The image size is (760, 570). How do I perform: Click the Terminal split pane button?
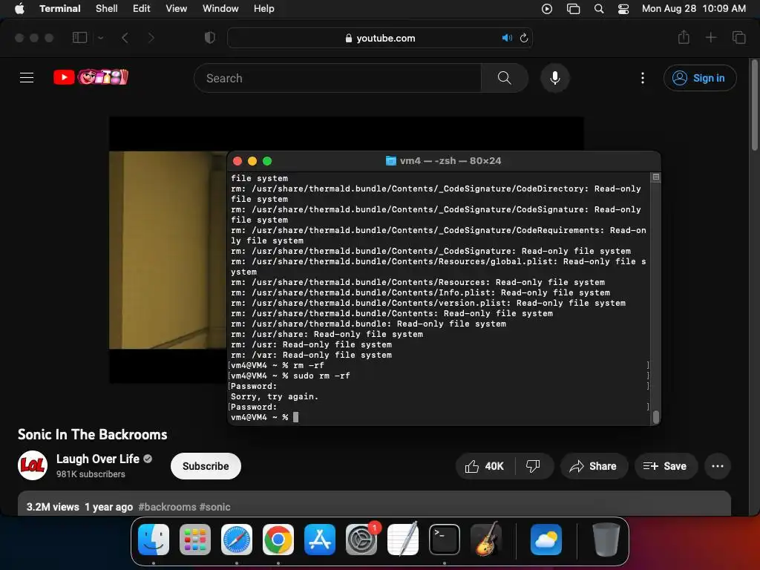(x=656, y=177)
